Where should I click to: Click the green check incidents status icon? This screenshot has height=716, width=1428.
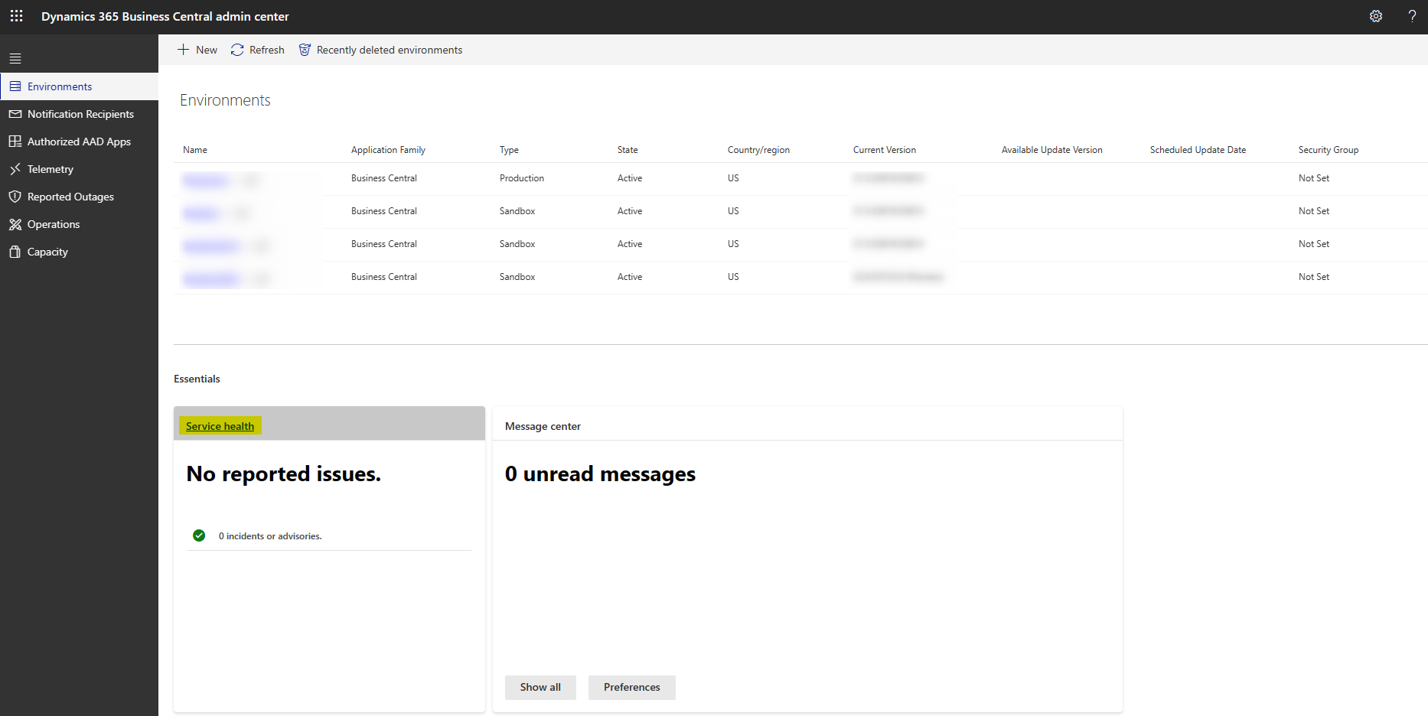(199, 535)
